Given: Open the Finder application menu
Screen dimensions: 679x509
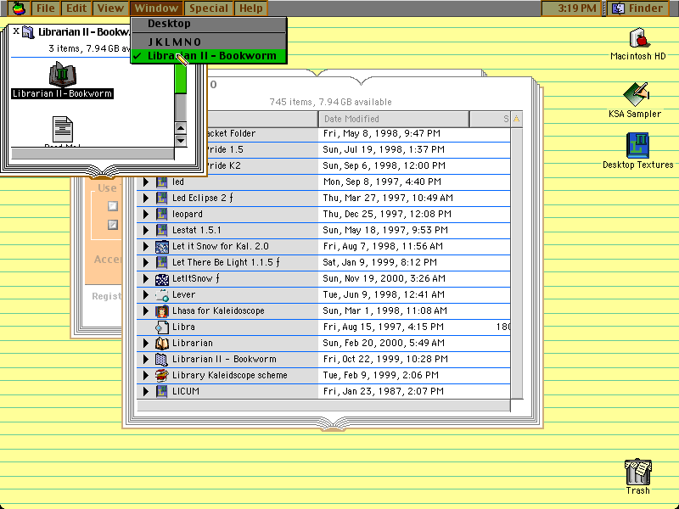Looking at the screenshot, I should pyautogui.click(x=640, y=8).
